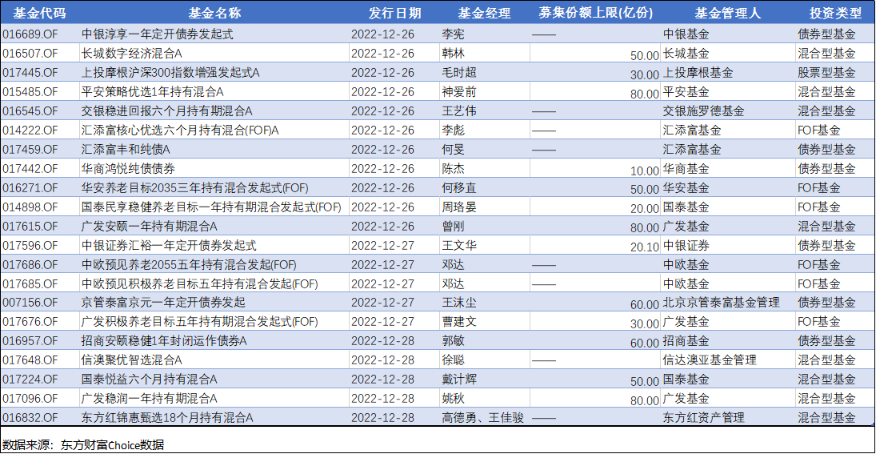Click the 基金代码 column header
This screenshot has width=876, height=454.
(39, 13)
